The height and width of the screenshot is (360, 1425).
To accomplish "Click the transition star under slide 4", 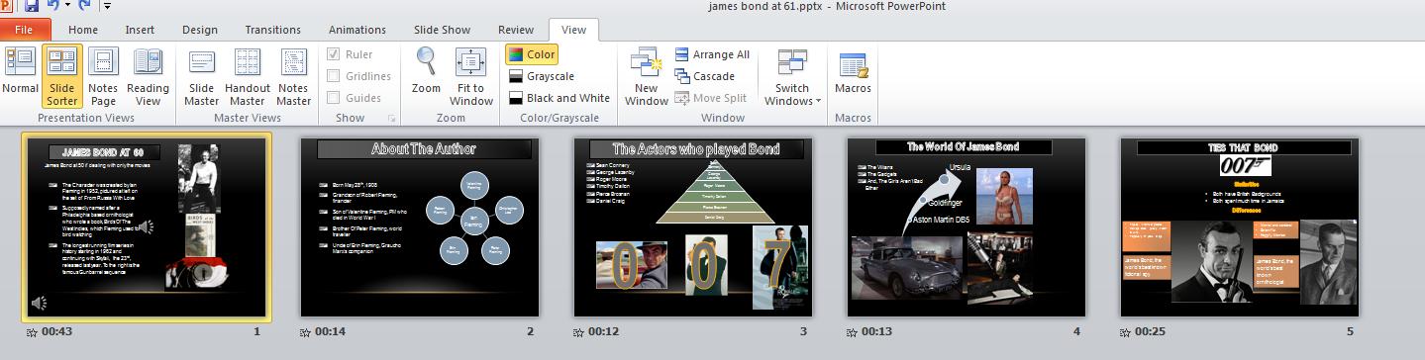I will coord(853,331).
